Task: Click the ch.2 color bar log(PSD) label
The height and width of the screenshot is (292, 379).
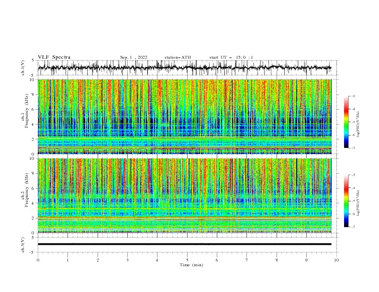Action: coord(358,203)
